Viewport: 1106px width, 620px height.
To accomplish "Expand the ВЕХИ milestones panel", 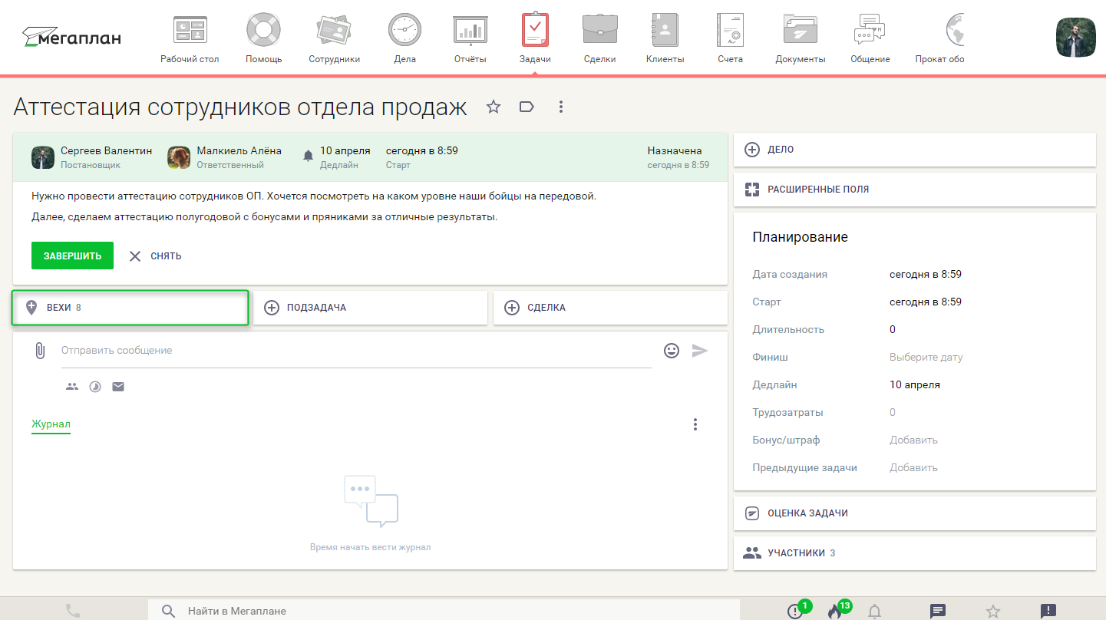I will point(130,308).
